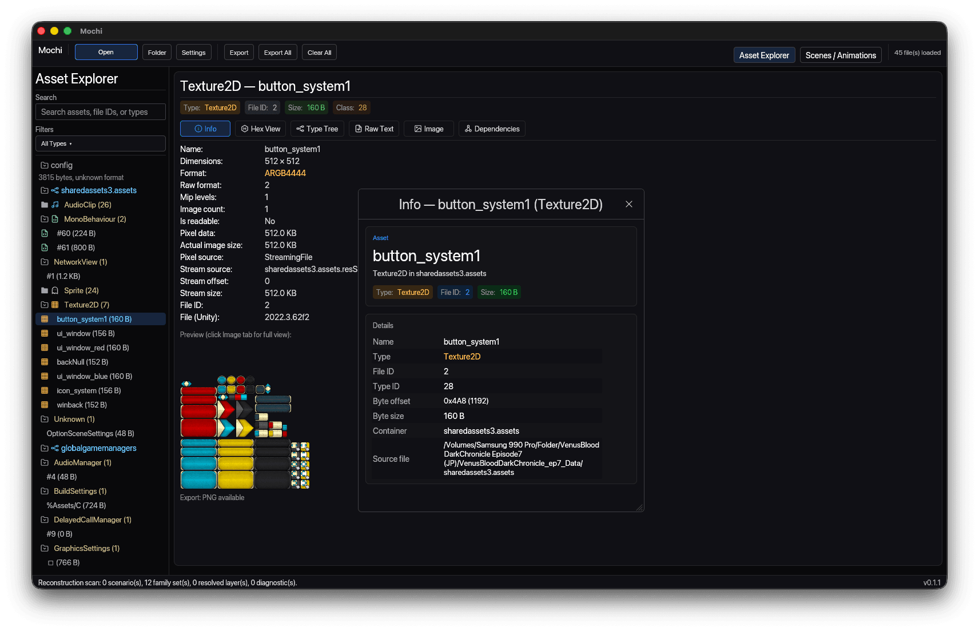Select the ui_window texture grid icon
The image size is (979, 631).
tap(45, 333)
